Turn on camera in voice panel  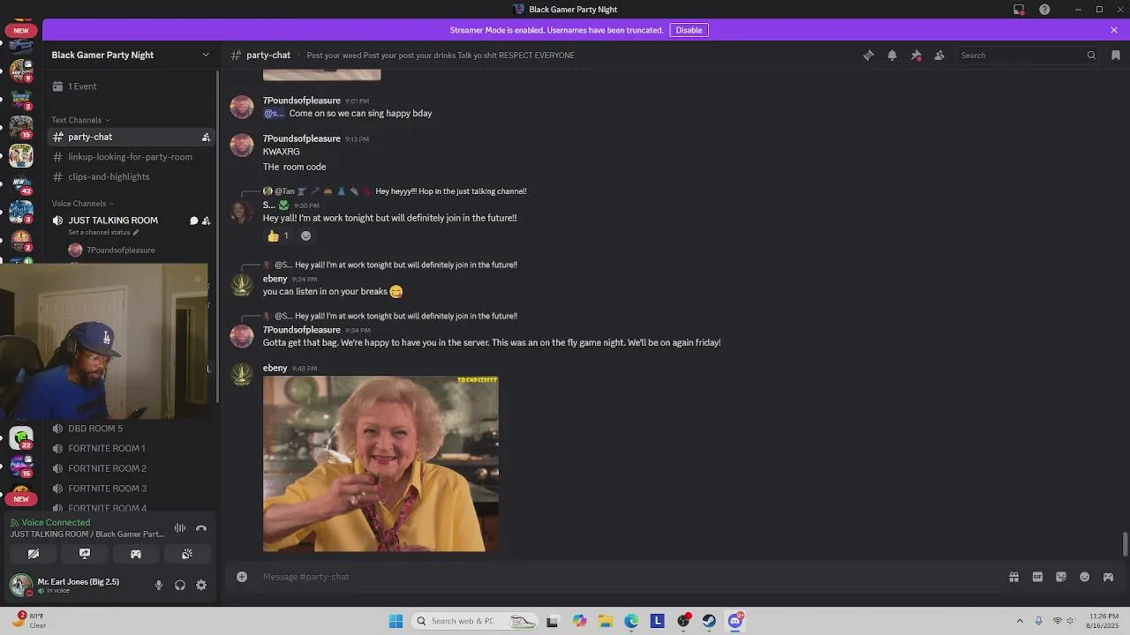click(x=34, y=554)
